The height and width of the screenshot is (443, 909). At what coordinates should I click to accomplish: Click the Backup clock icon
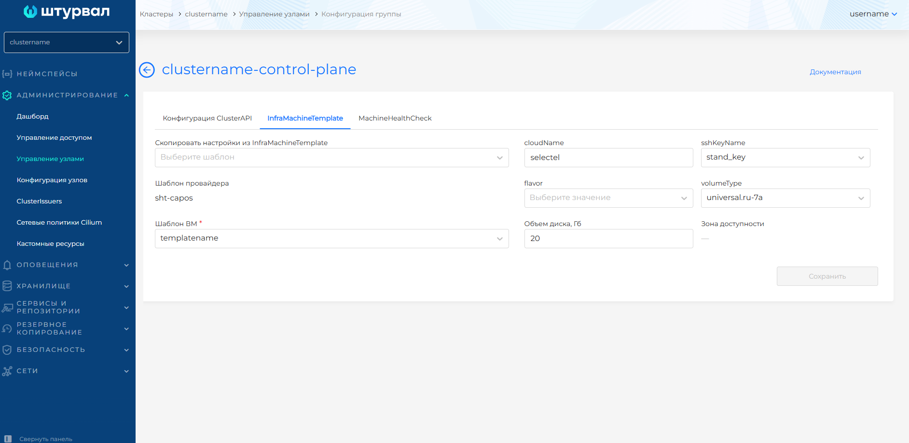click(7, 329)
